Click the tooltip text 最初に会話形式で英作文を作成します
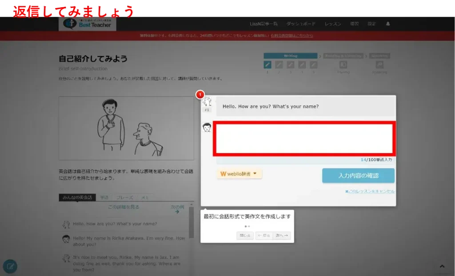Screen dimensions: 455x276 [x=247, y=216]
